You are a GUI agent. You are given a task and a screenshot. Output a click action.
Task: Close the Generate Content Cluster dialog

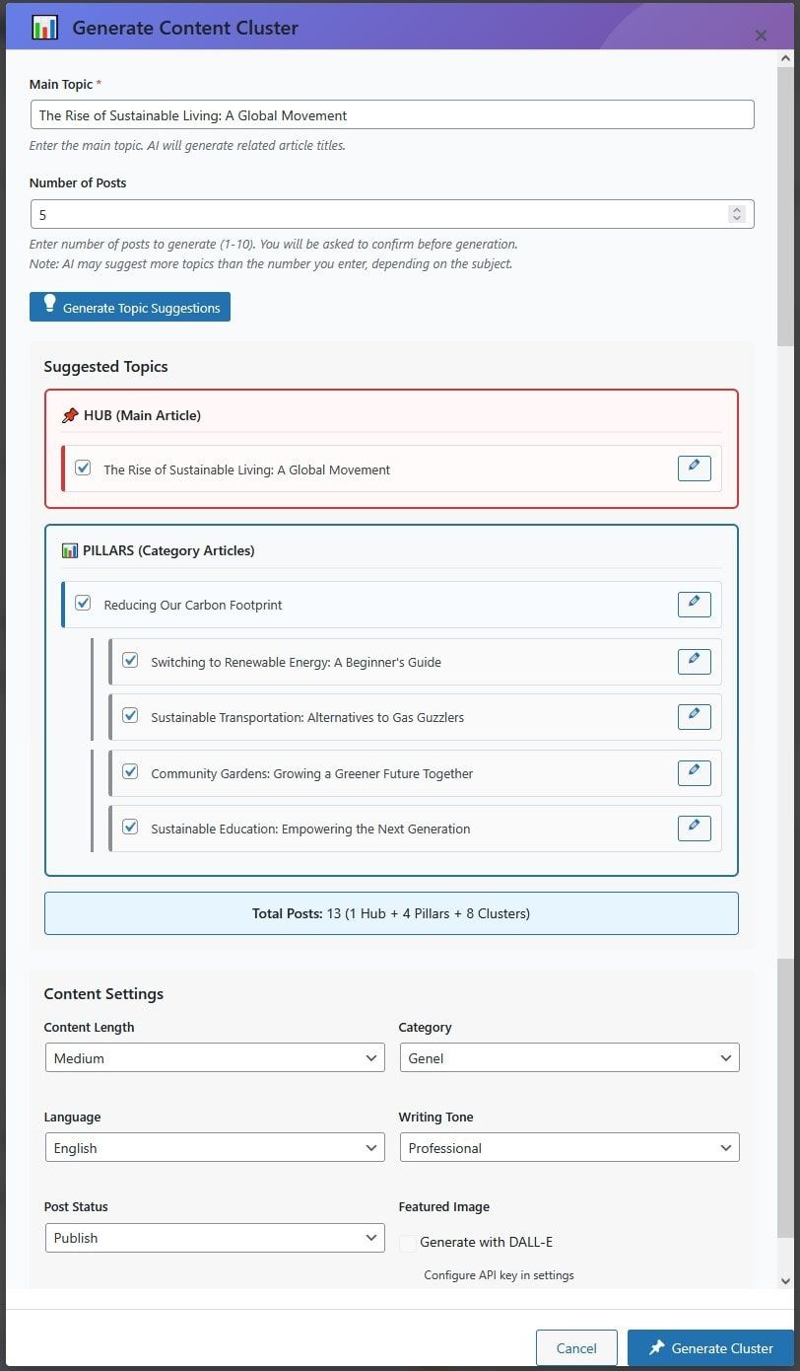click(761, 36)
